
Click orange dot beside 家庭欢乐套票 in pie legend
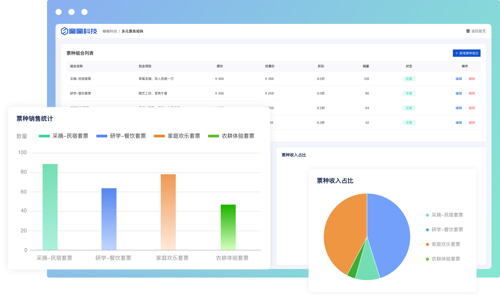427,244
